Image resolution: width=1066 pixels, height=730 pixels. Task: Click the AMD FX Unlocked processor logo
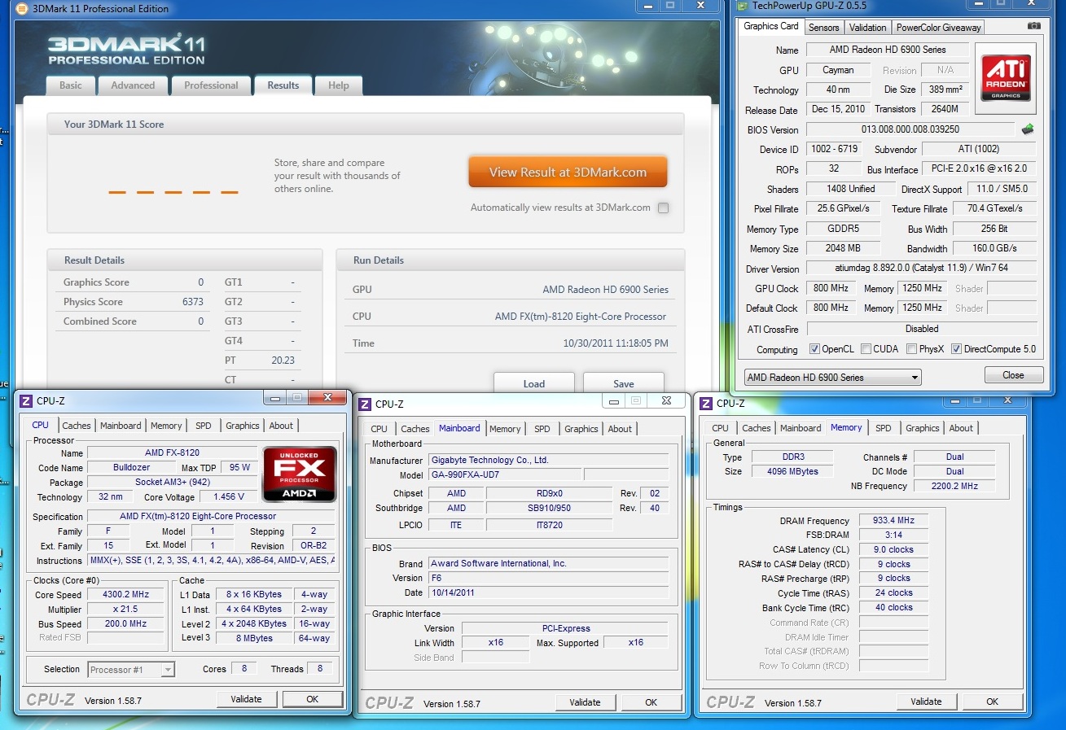299,474
